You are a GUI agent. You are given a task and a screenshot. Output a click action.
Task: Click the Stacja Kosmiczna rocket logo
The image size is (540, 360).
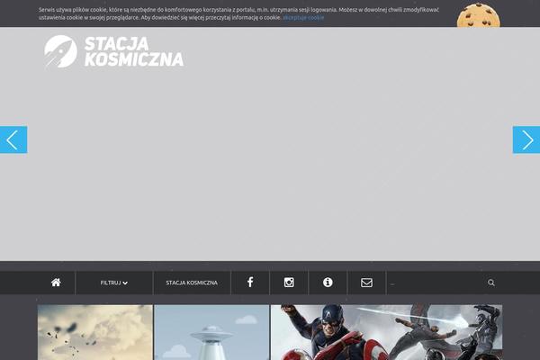click(x=60, y=51)
